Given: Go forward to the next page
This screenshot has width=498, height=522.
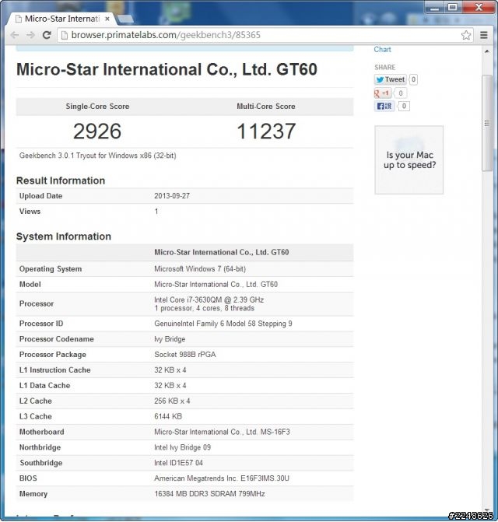Looking at the screenshot, I should tap(30, 35).
